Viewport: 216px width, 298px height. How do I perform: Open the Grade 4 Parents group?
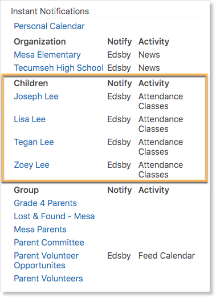coord(45,203)
